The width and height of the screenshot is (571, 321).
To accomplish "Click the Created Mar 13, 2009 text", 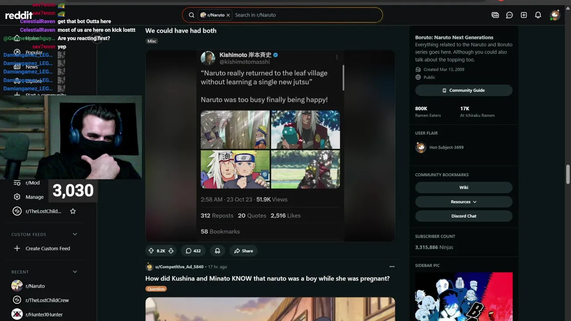I will (444, 70).
